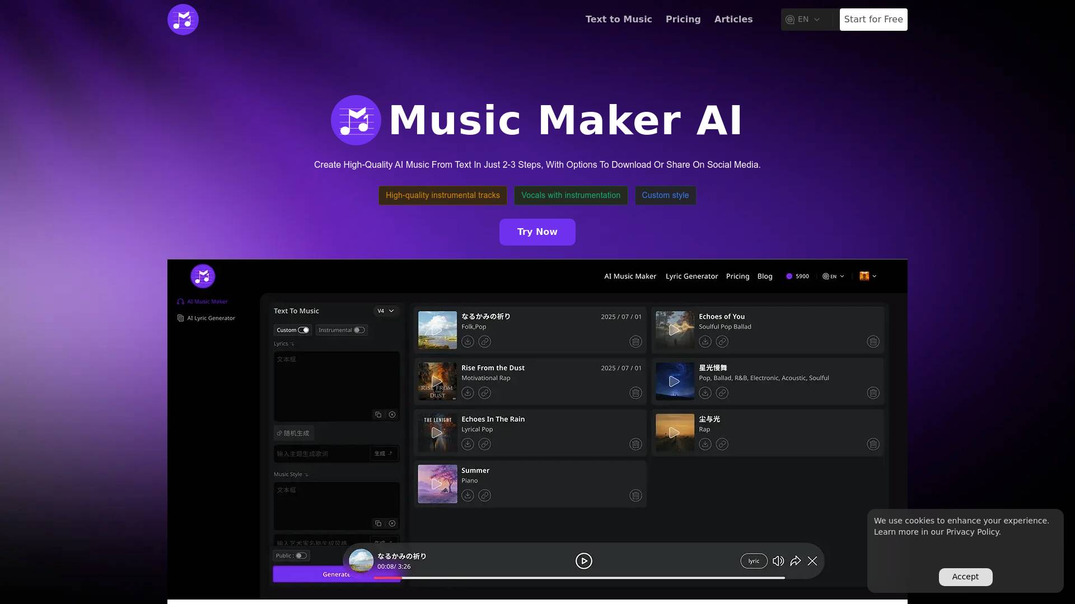Image resolution: width=1075 pixels, height=604 pixels.
Task: Expand the user avatar account menu
Action: (868, 276)
